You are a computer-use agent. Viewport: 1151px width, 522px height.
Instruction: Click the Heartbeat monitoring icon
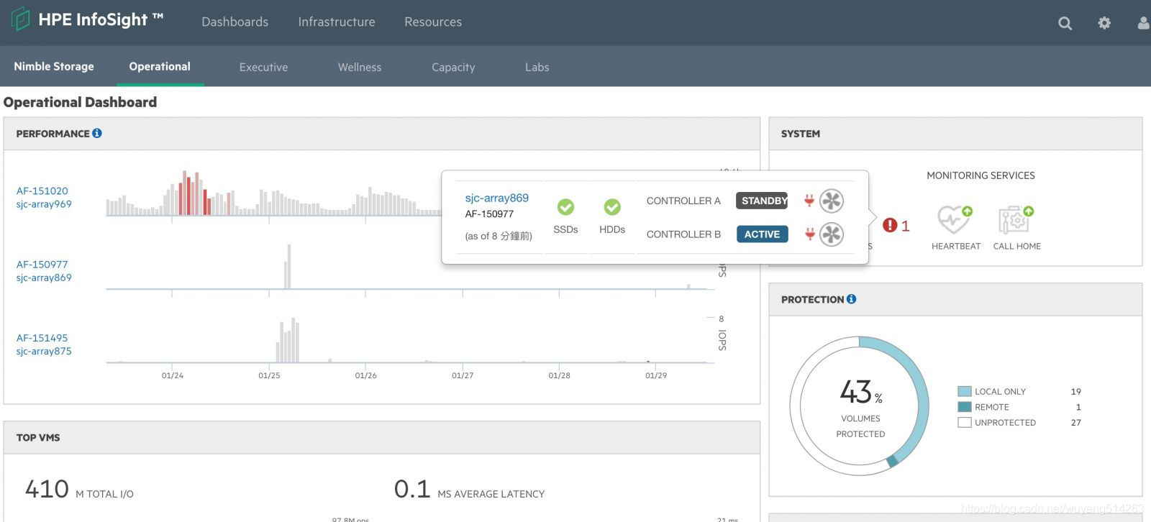(955, 219)
